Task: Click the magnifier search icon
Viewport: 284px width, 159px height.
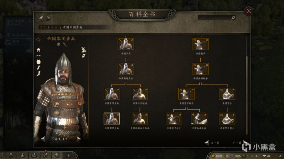Action: (233, 18)
